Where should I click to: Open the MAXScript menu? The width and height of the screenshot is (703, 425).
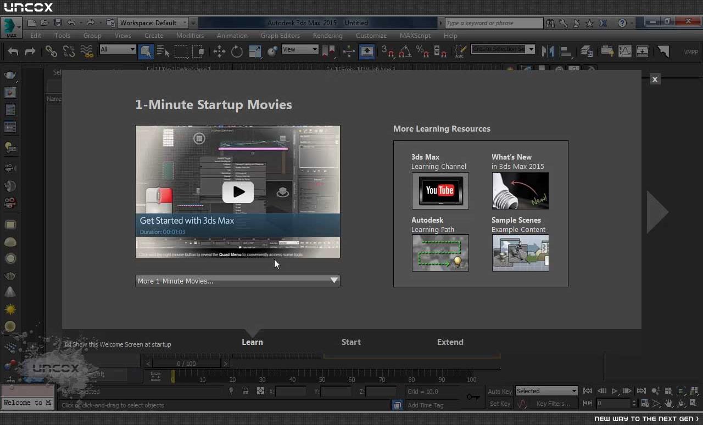[x=415, y=36]
